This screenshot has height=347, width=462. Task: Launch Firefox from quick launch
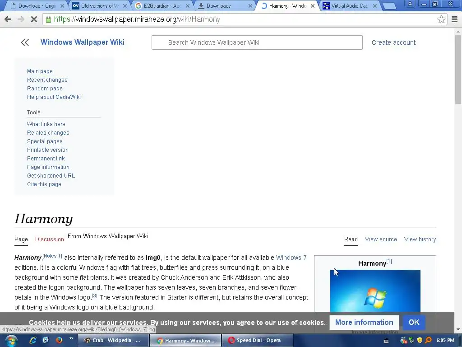click(x=59, y=340)
